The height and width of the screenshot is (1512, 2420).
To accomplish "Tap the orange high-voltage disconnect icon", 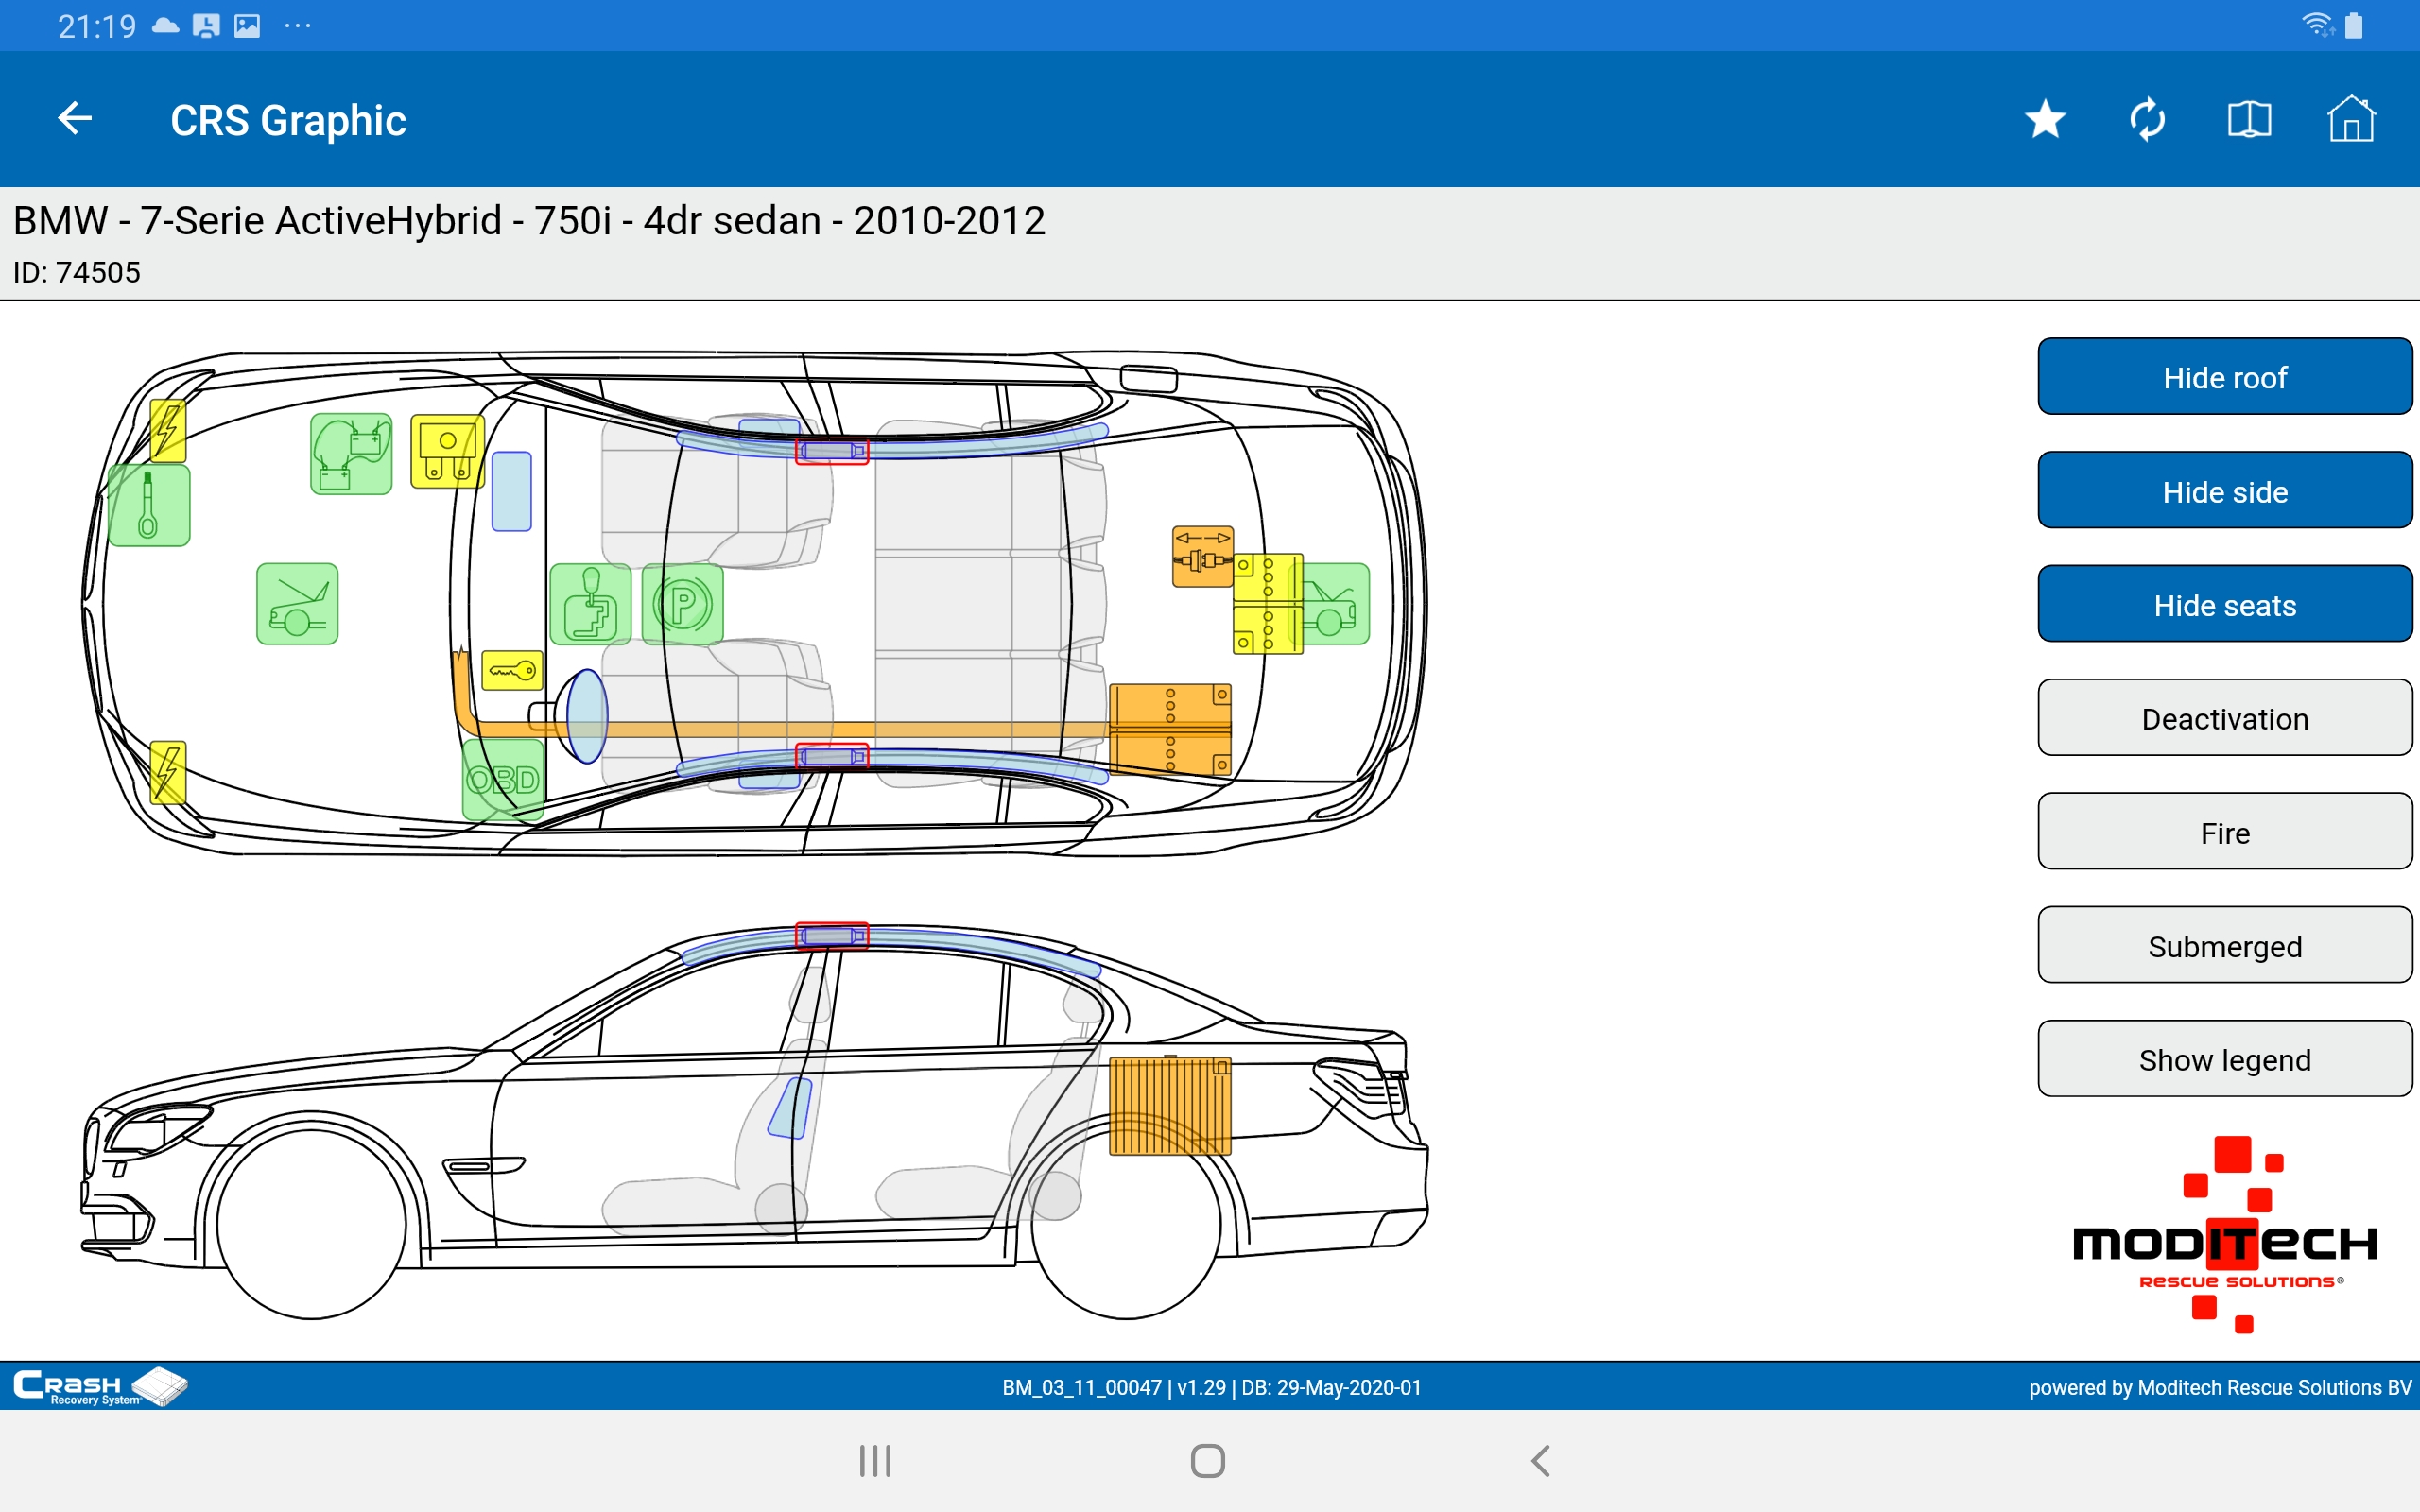I will (1203, 556).
